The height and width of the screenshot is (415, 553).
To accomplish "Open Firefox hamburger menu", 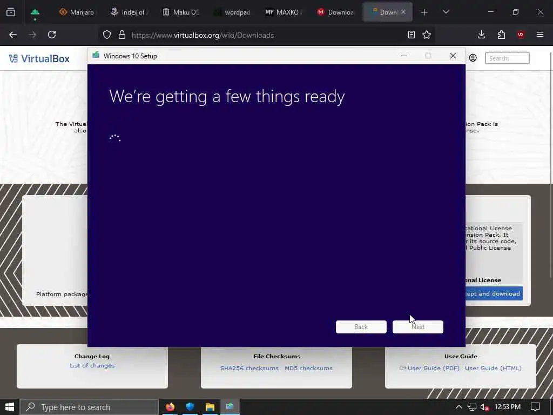I will [540, 35].
